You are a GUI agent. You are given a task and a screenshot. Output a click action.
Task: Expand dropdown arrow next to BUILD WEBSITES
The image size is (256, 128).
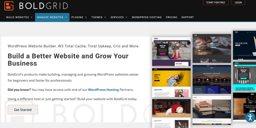pos(31,17)
